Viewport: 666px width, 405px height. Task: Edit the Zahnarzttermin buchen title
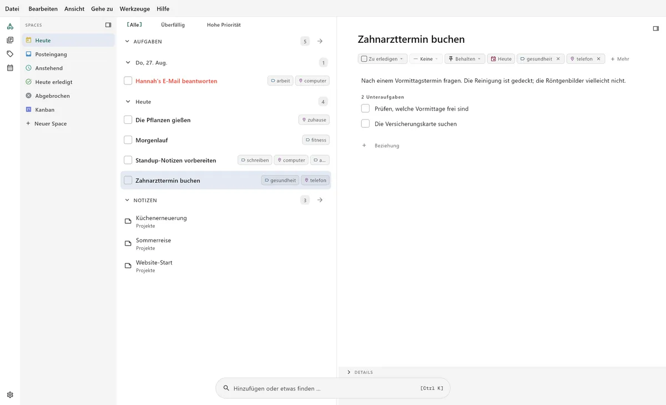click(x=411, y=39)
